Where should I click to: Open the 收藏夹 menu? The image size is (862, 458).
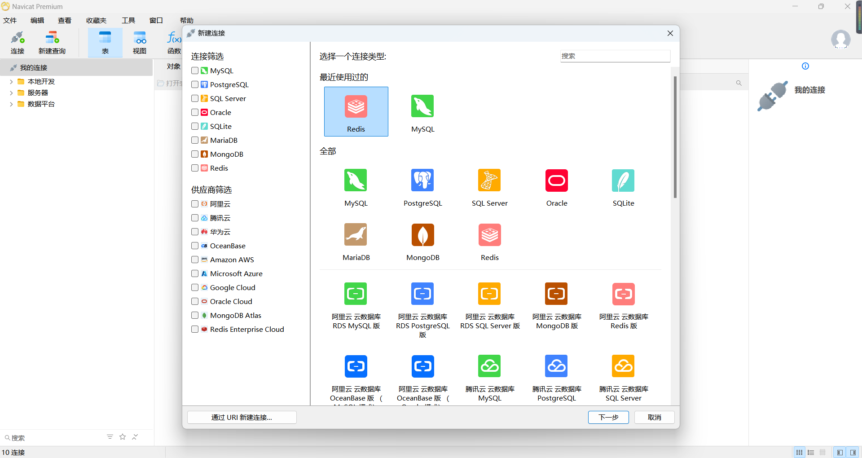[x=97, y=20]
